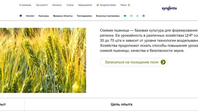Open the YouTube channel icon
The width and height of the screenshot is (198, 111).
125,16
